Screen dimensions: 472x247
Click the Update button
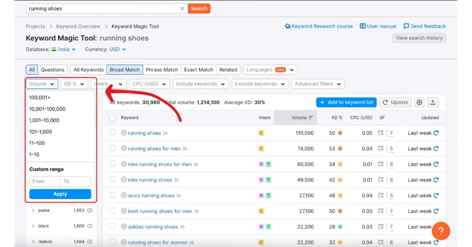[395, 102]
